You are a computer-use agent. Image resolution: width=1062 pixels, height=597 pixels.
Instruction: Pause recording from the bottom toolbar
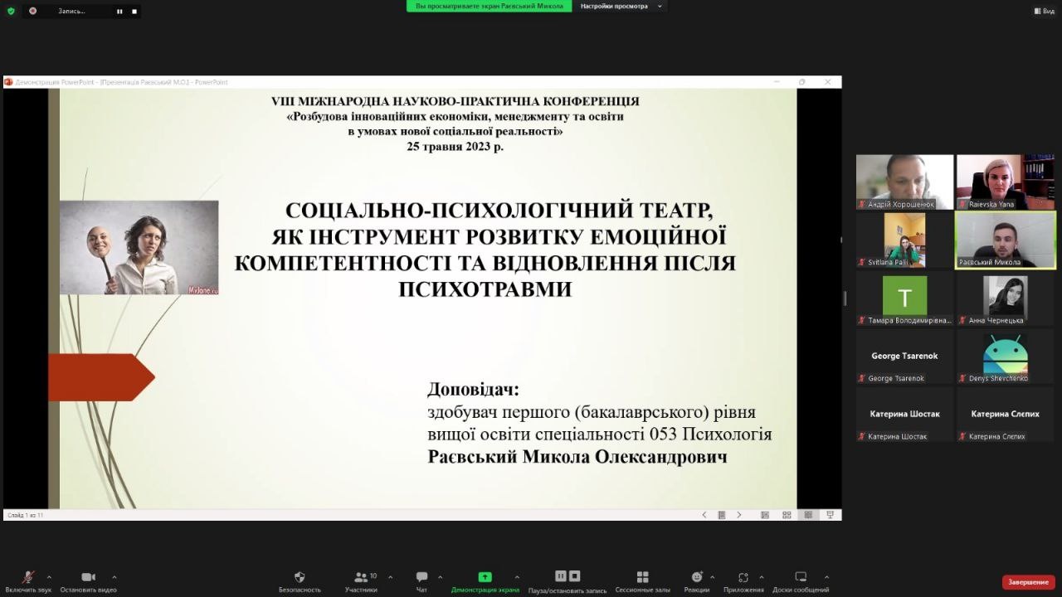[x=561, y=576]
